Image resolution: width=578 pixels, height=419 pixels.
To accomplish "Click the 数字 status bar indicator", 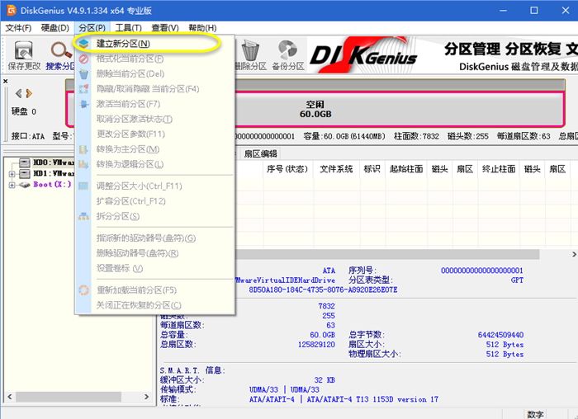I will [x=535, y=414].
